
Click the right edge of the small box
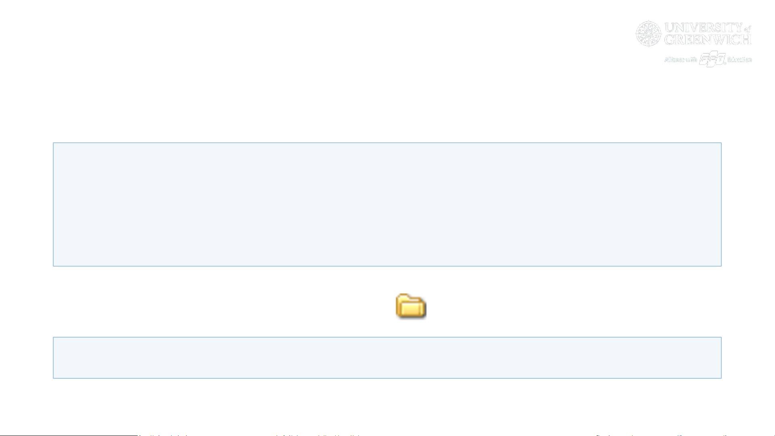pos(721,358)
